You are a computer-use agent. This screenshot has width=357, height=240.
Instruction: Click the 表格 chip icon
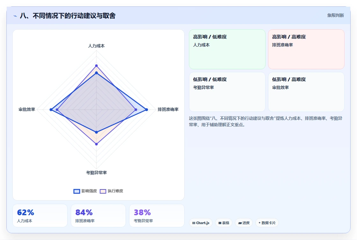click(x=220, y=223)
